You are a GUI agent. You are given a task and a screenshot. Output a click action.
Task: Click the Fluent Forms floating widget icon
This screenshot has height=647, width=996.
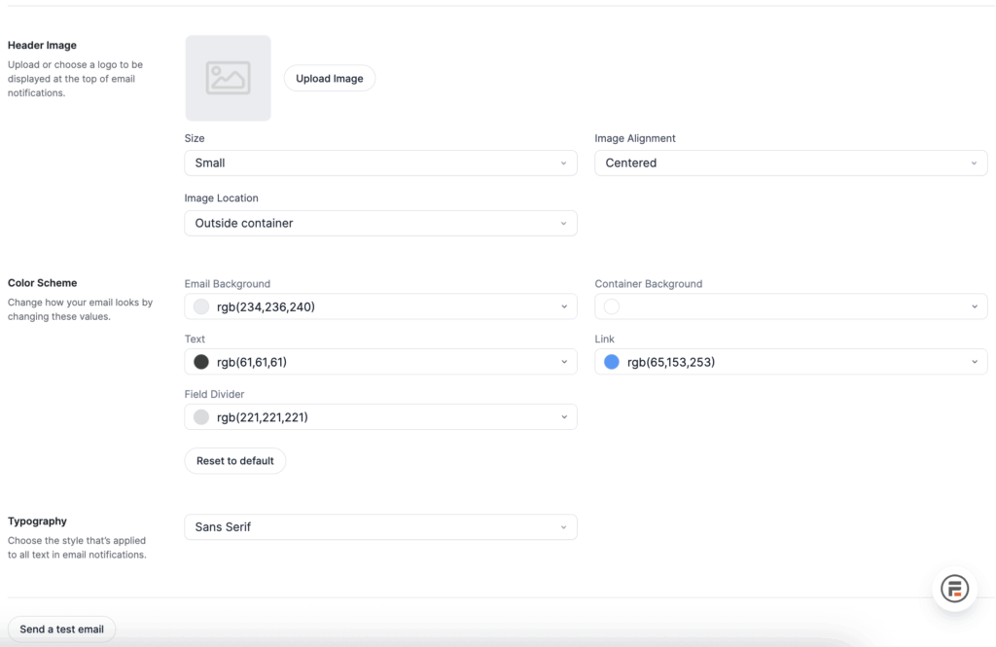[x=954, y=589]
